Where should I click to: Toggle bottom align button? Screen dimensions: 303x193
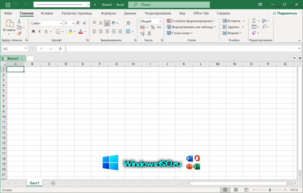tap(107, 23)
